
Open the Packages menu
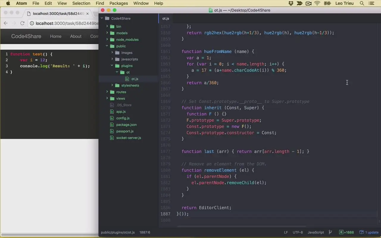[x=118, y=3]
